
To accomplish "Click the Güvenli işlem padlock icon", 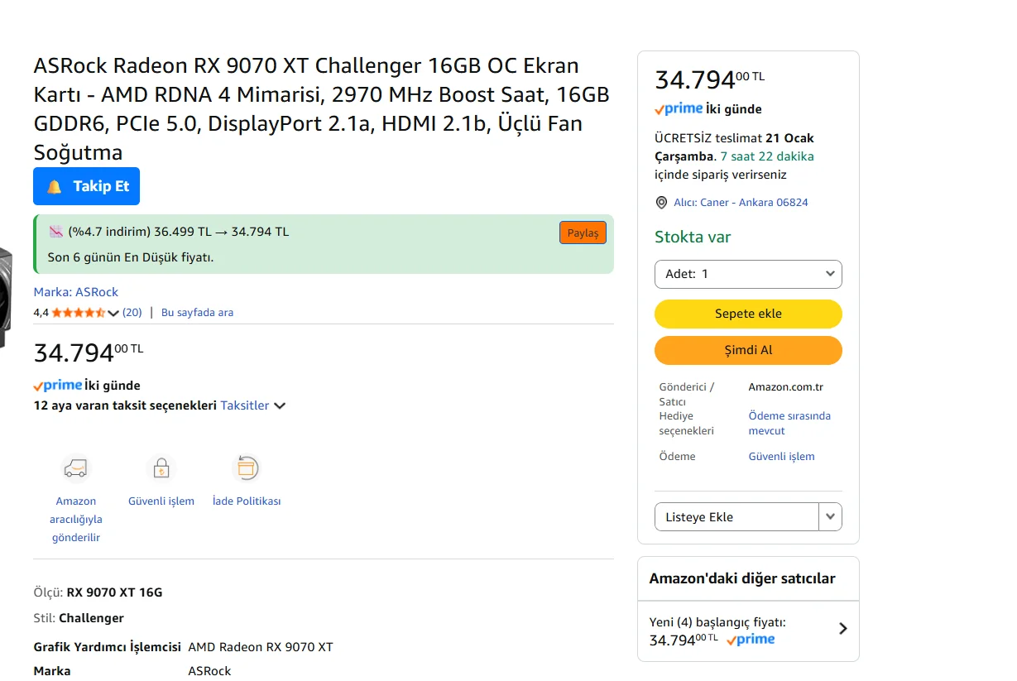I will pos(161,468).
